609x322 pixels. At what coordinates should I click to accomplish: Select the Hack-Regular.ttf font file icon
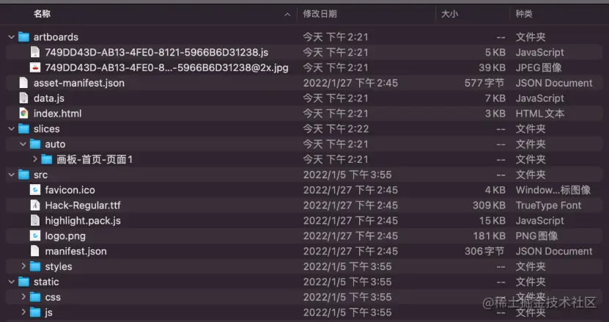pos(35,205)
